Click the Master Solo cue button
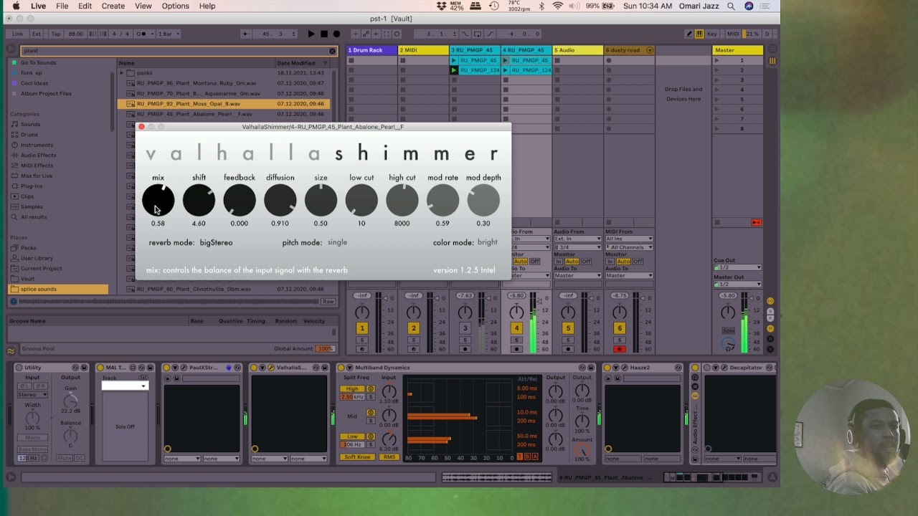Viewport: 918px width, 516px height. 729,331
